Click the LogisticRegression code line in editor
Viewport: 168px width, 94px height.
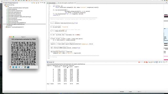click(72, 44)
